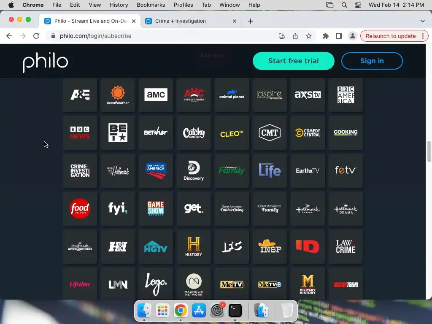Screen dimensions: 432x324
Task: Open the View menu
Action: click(94, 5)
